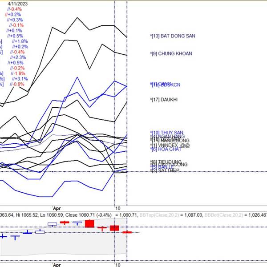267x267 pixels.
Task: Click the BBTop(Close,20,2) indicator label
Action: click(x=159, y=215)
